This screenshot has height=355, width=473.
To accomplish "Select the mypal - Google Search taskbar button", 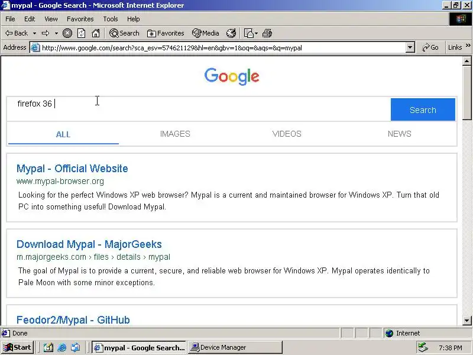I will [x=139, y=347].
